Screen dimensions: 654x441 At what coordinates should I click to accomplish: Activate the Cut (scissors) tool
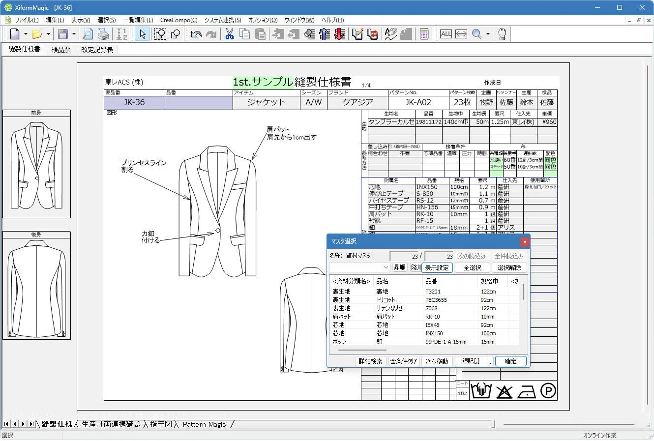pyautogui.click(x=229, y=34)
